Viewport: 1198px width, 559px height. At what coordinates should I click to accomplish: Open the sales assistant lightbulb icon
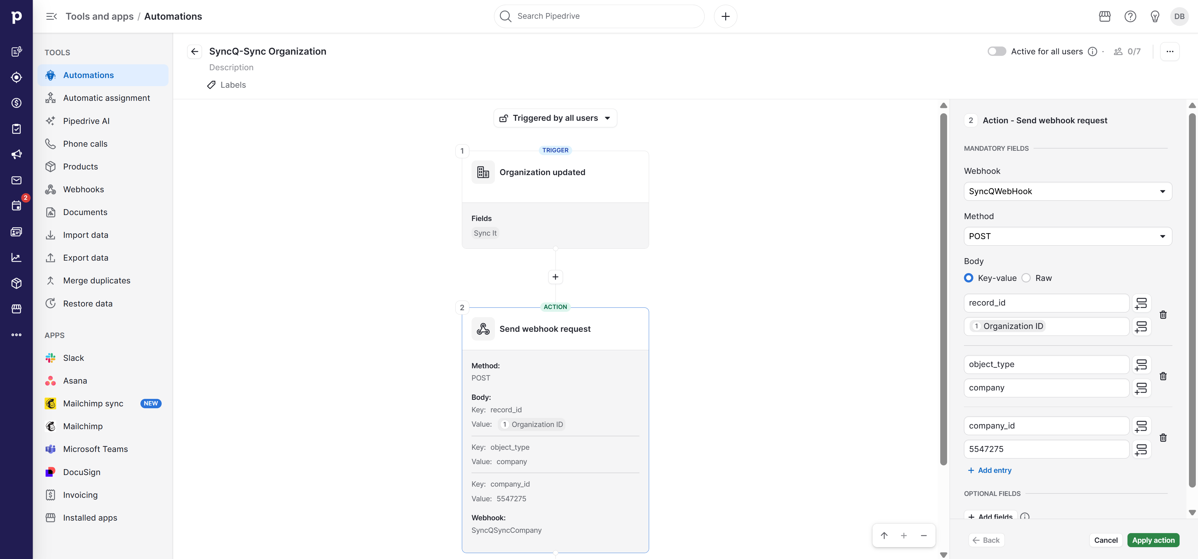click(1155, 16)
